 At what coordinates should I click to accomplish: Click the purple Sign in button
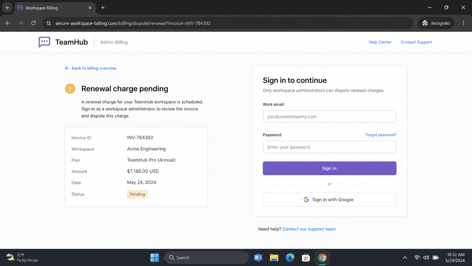329,168
